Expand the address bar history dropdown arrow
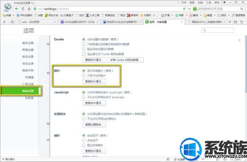The image size is (247, 162). [x=189, y=9]
